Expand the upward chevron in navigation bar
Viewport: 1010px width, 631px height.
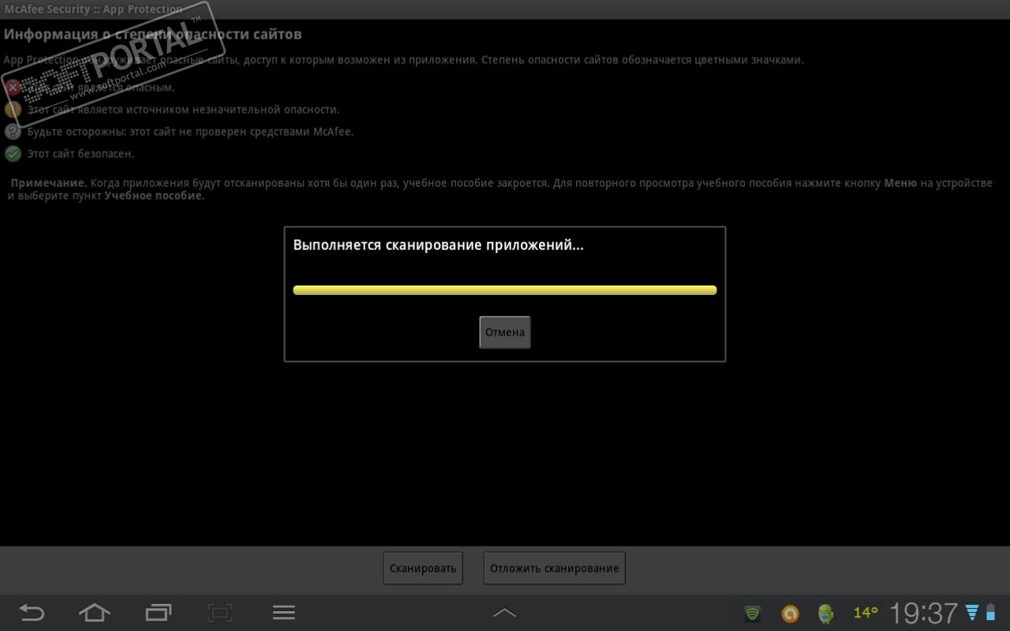coord(504,613)
